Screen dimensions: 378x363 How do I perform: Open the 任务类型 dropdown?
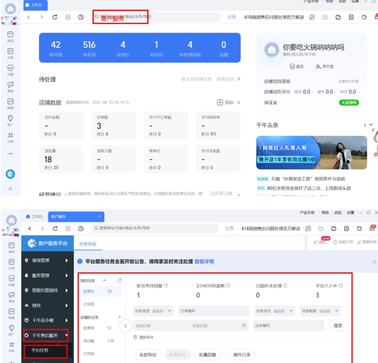pyautogui.click(x=153, y=311)
